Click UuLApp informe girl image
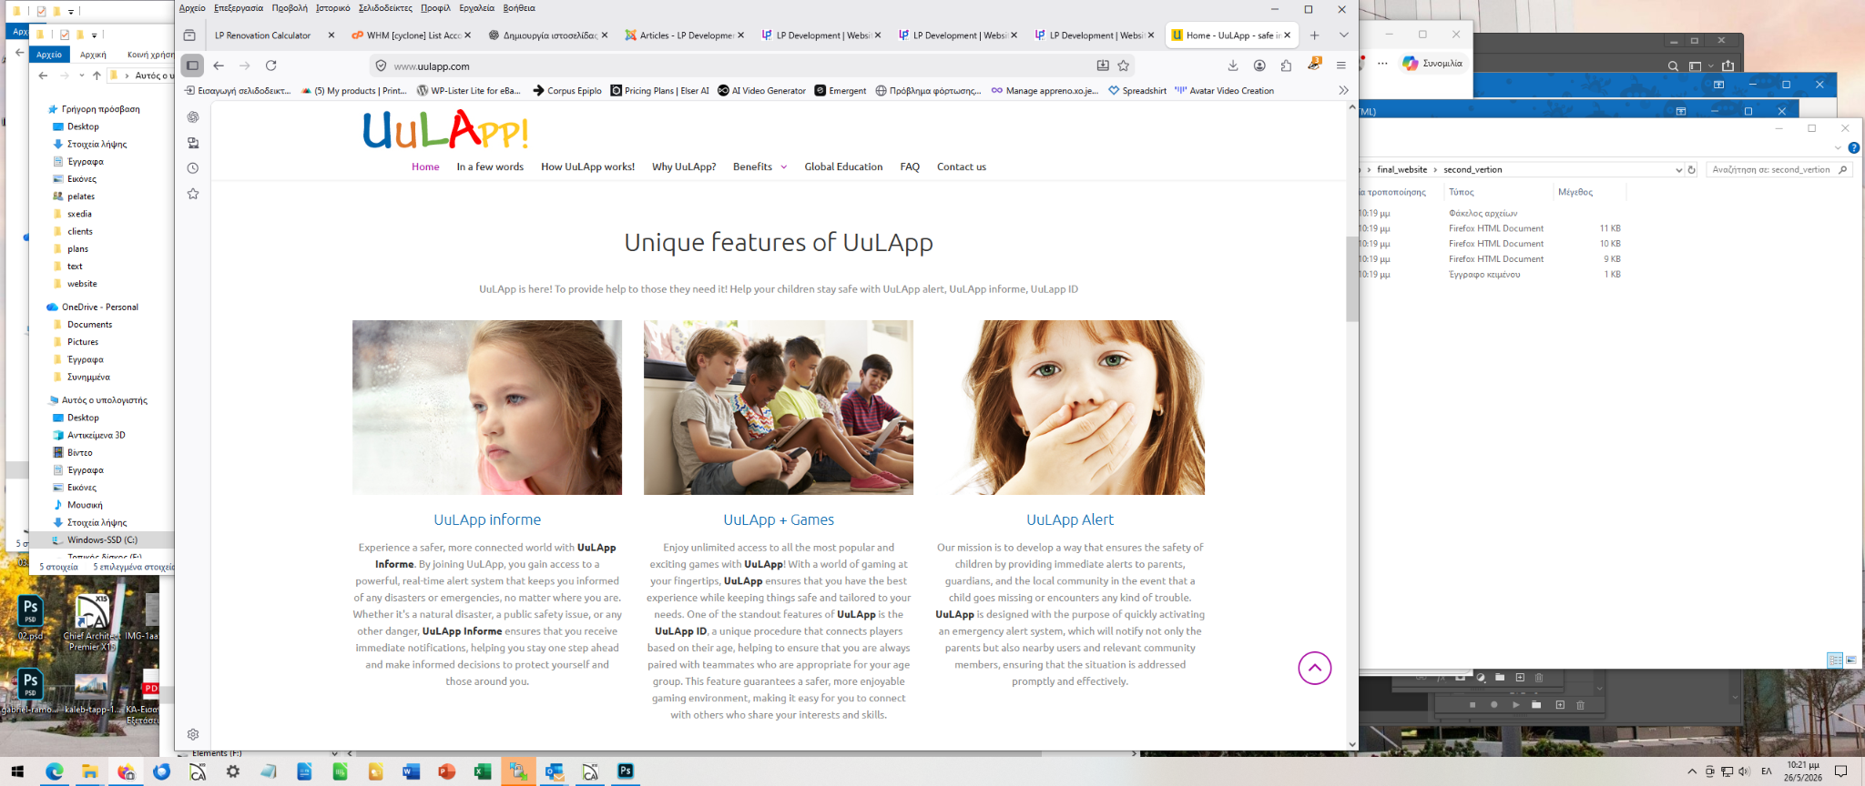This screenshot has height=786, width=1865. (487, 408)
